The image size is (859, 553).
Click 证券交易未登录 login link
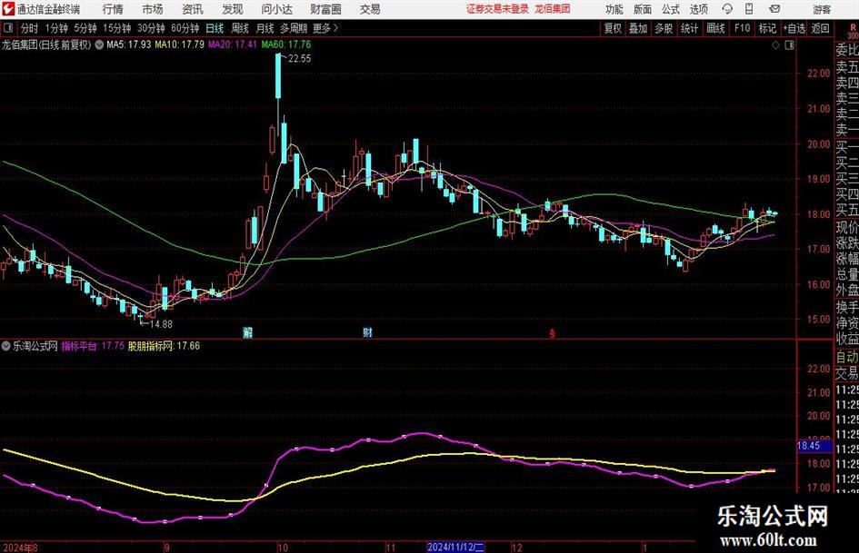click(497, 9)
